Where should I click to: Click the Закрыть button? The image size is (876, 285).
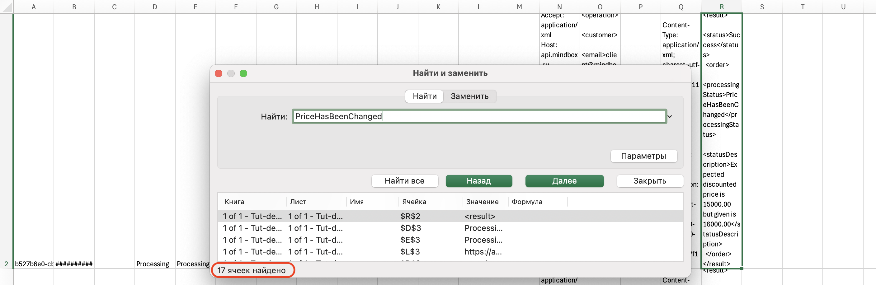649,181
